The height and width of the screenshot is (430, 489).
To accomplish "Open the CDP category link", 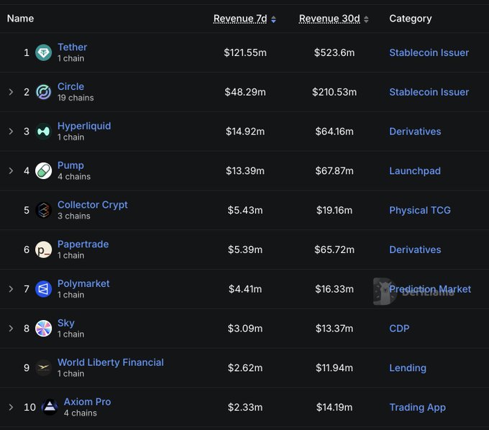I will [x=399, y=329].
